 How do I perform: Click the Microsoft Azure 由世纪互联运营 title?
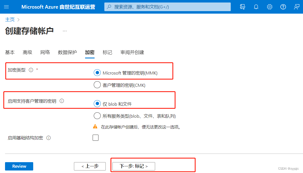[58, 7]
